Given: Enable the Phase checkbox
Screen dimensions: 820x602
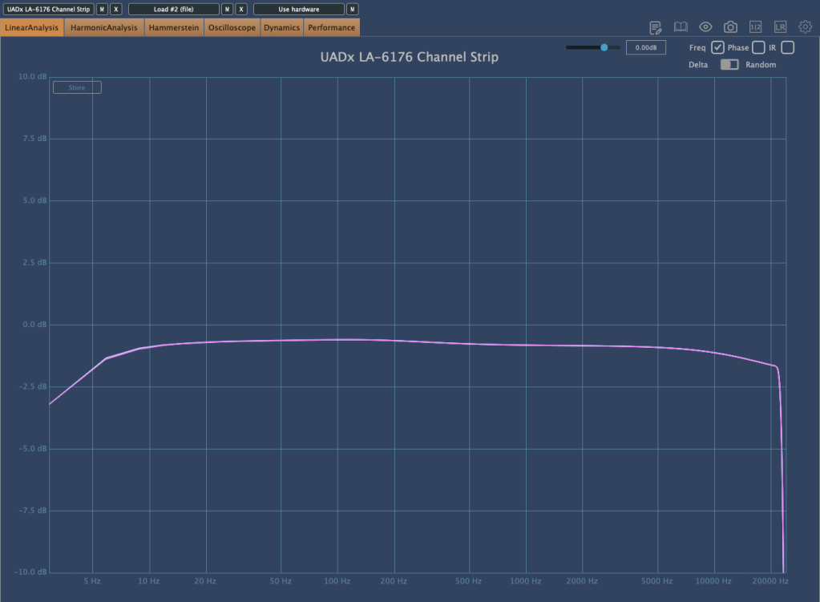Looking at the screenshot, I should pyautogui.click(x=758, y=48).
